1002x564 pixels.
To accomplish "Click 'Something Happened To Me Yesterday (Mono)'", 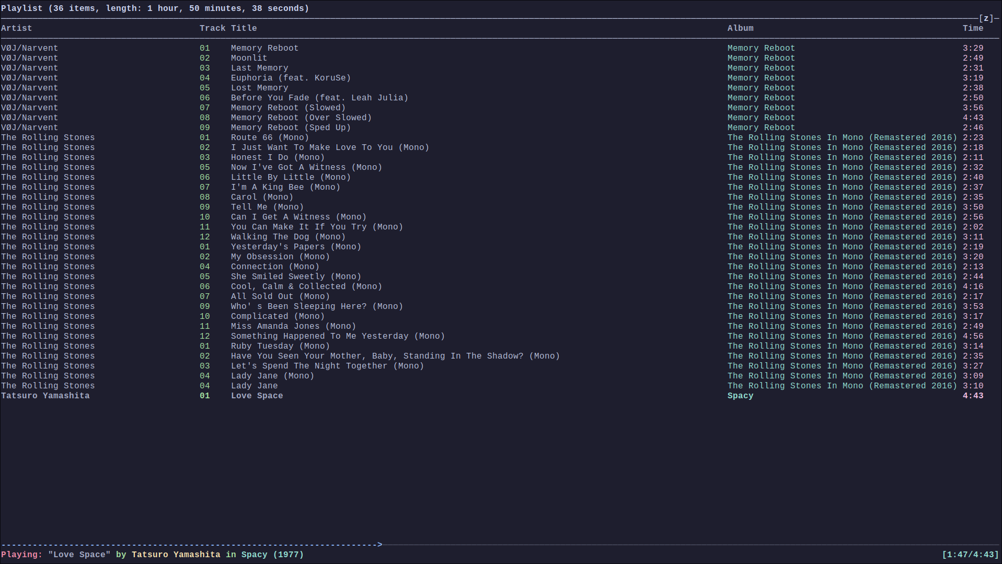I will [x=338, y=336].
